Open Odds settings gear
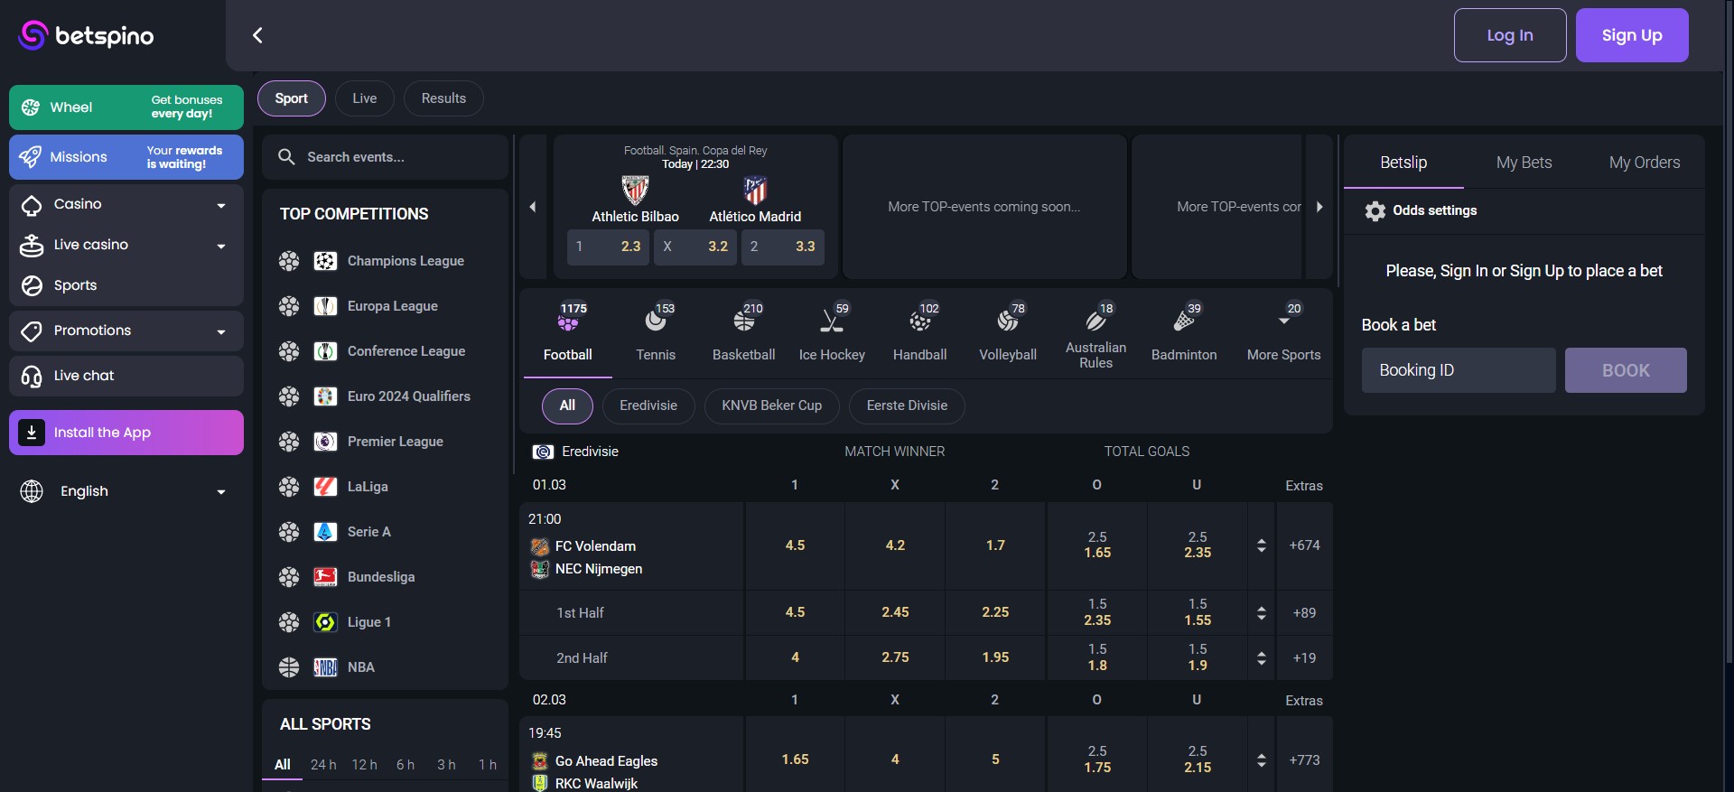 pos(1422,210)
